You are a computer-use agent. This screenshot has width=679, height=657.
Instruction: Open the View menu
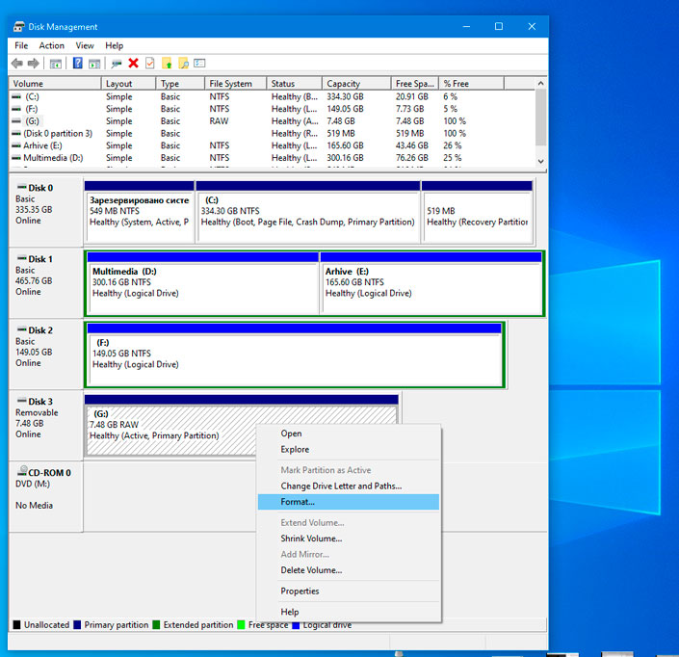coord(85,45)
